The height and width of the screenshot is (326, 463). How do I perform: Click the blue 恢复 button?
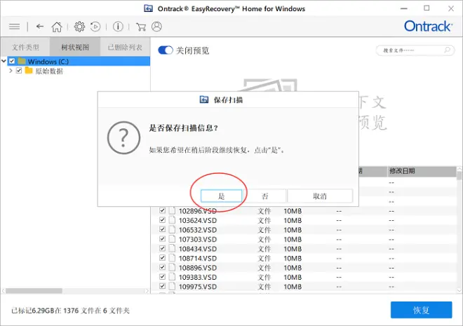(421, 310)
